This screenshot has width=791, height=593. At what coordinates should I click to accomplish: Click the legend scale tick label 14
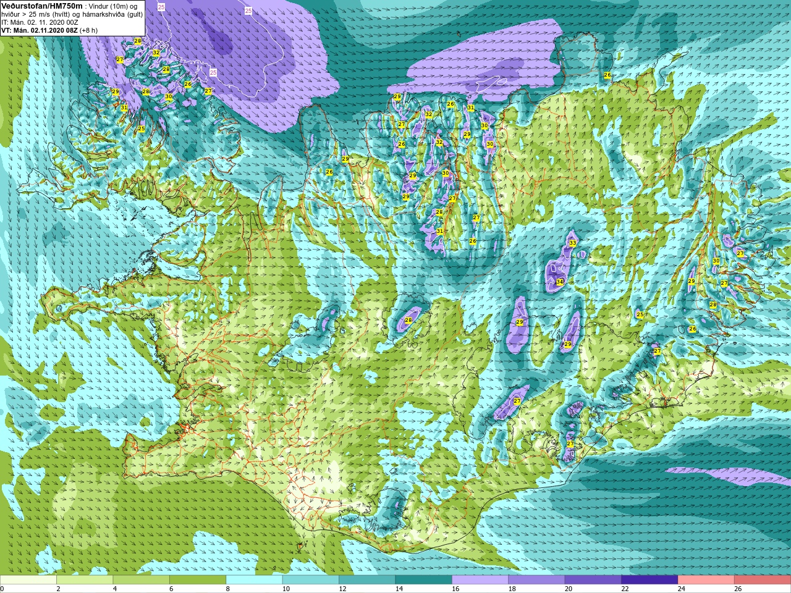(x=399, y=589)
